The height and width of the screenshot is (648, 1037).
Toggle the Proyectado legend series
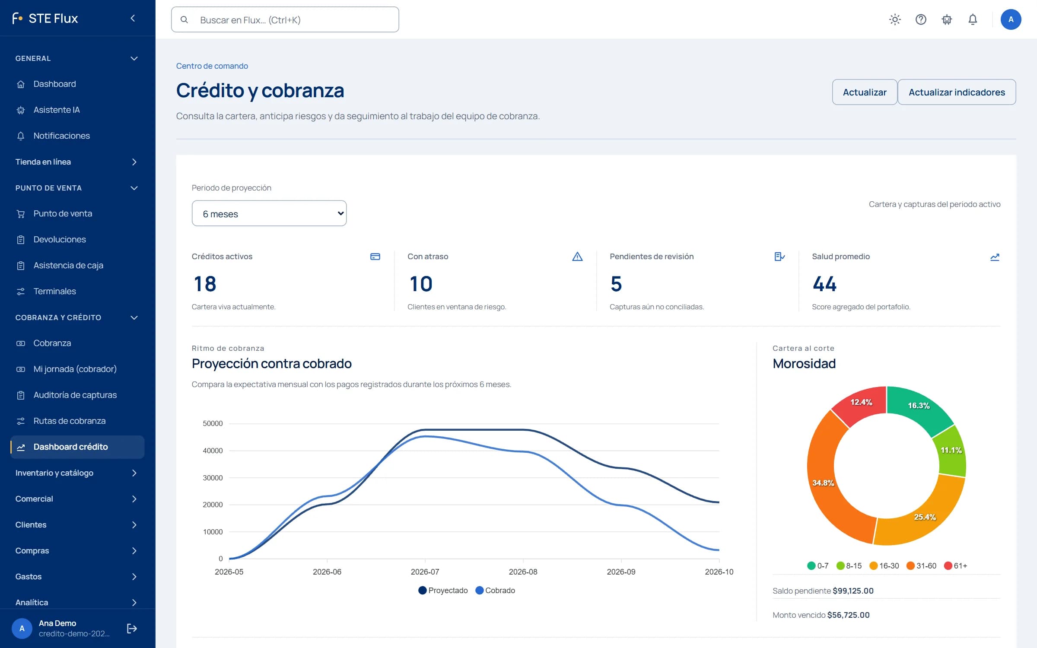click(x=443, y=591)
